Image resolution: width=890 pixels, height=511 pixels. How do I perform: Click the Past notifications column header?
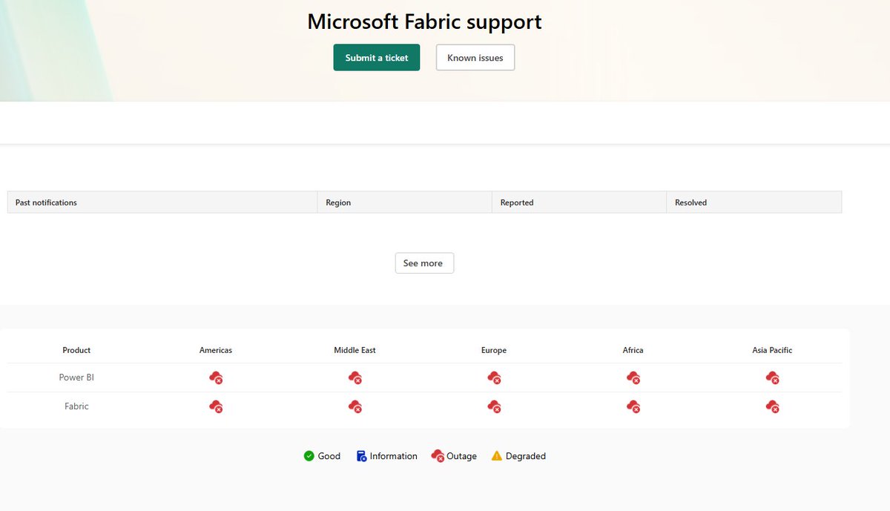click(x=162, y=202)
